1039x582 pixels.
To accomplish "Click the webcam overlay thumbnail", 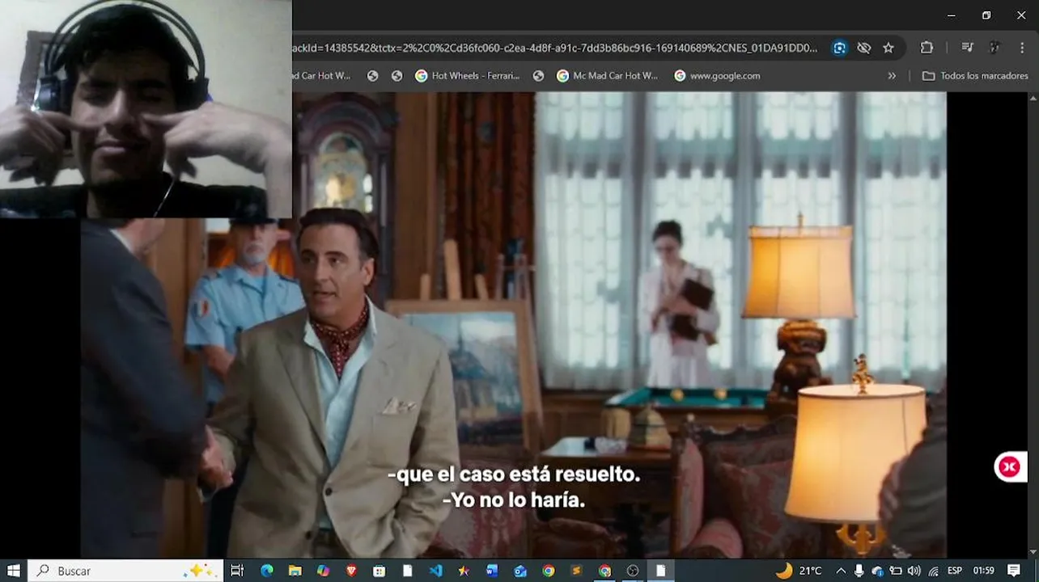I will [x=146, y=109].
